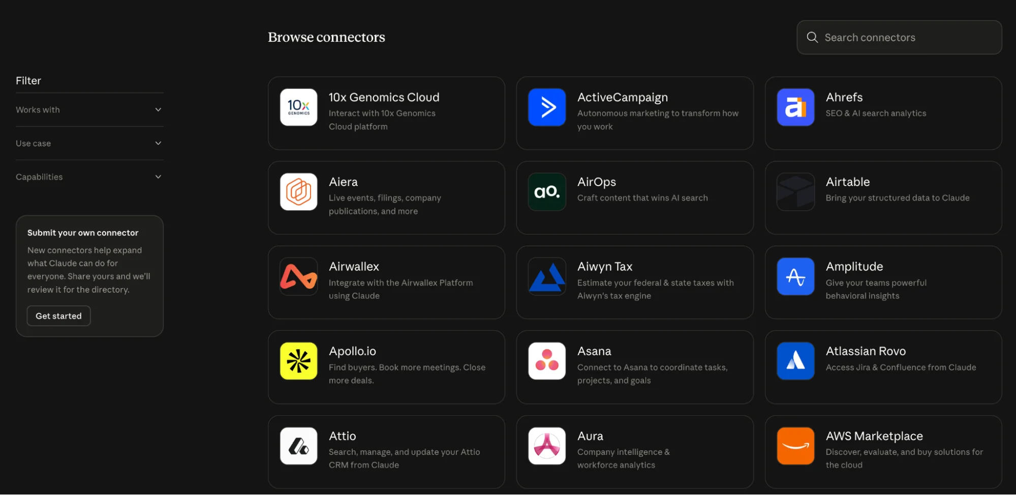Viewport: 1016px width, 495px height.
Task: Click the Aiera orange logo icon
Action: pyautogui.click(x=298, y=192)
